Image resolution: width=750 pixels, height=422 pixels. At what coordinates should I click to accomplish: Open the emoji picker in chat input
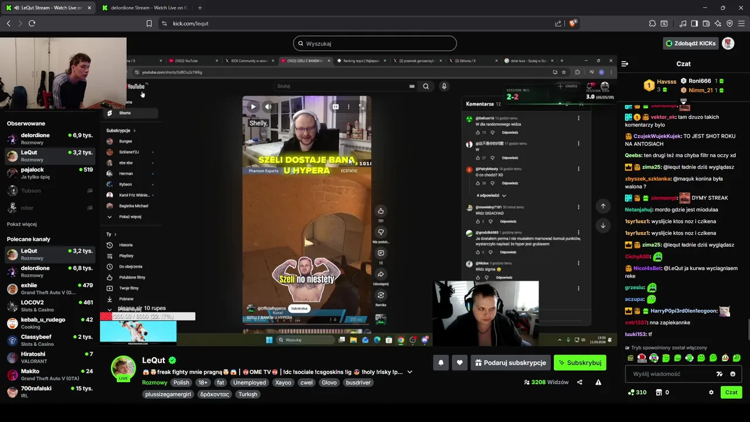coord(732,374)
